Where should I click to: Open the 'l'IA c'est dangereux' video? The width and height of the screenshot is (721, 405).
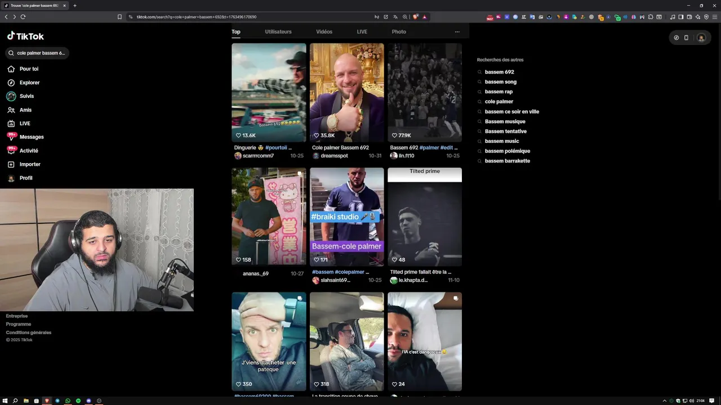(425, 341)
